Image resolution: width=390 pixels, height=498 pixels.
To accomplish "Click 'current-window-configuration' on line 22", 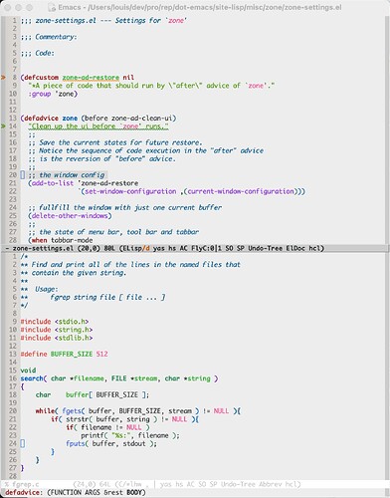I will click(x=241, y=191).
